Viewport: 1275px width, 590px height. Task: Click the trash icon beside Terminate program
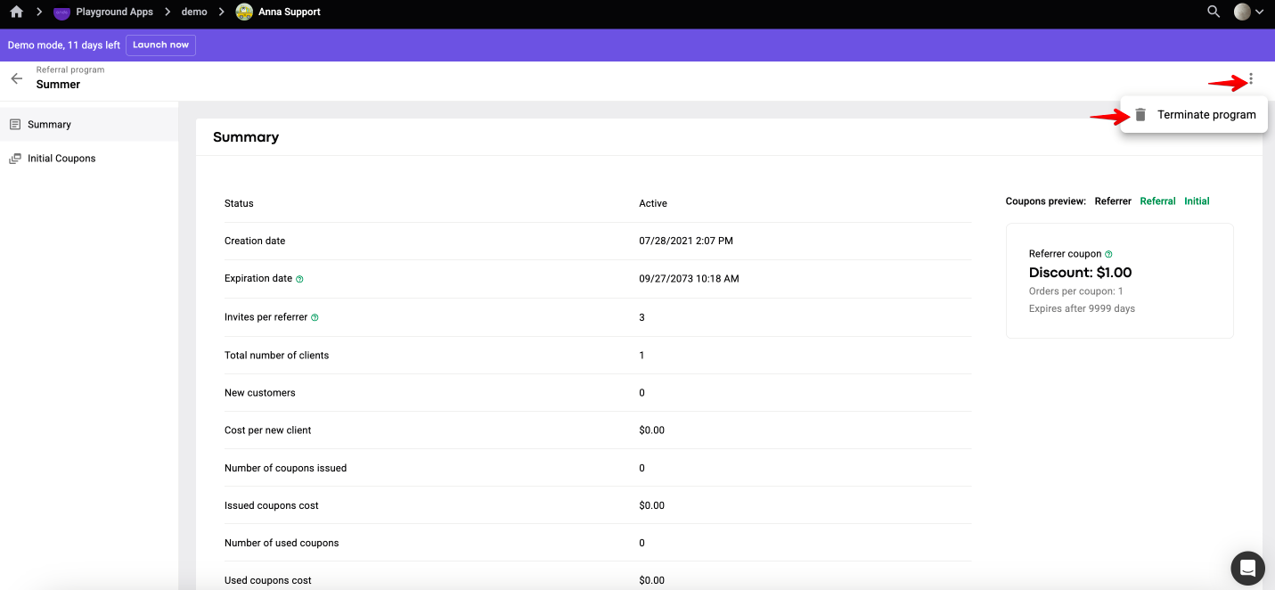tap(1140, 115)
